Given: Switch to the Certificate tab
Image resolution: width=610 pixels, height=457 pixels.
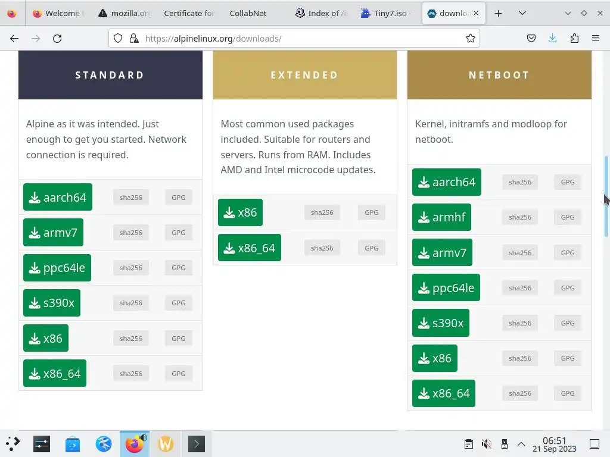Looking at the screenshot, I should pos(189,14).
